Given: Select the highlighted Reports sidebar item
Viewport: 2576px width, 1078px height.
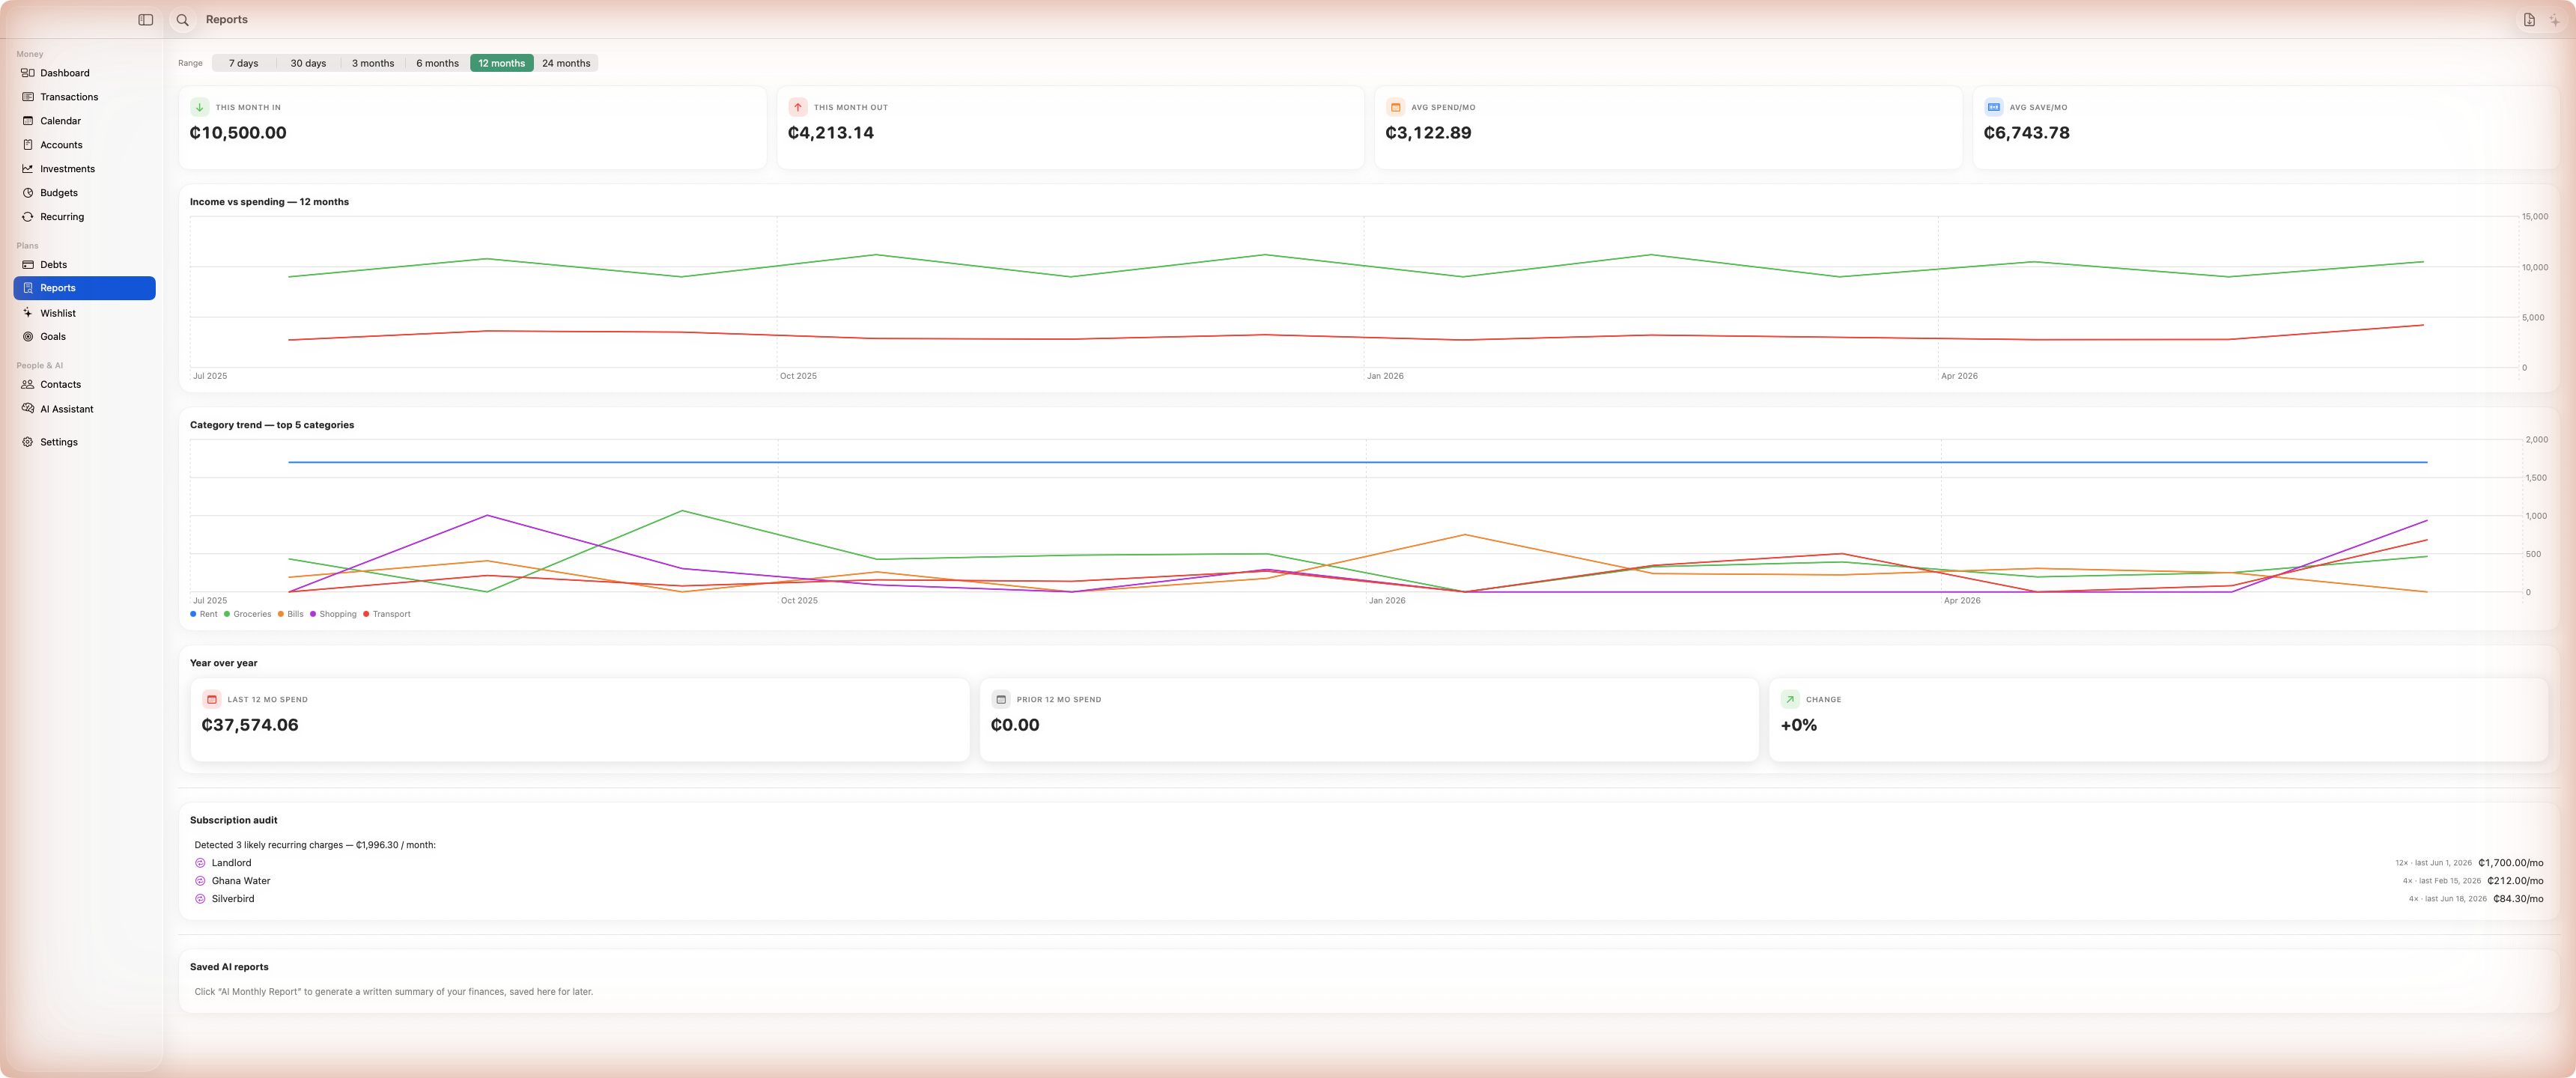Looking at the screenshot, I should click(85, 288).
